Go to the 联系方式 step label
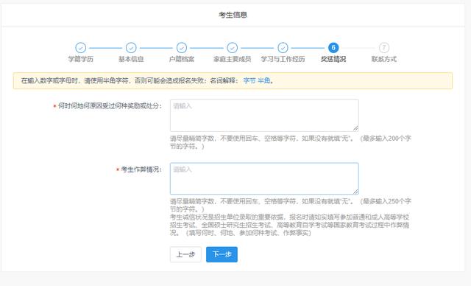The image size is (471, 286). click(384, 59)
